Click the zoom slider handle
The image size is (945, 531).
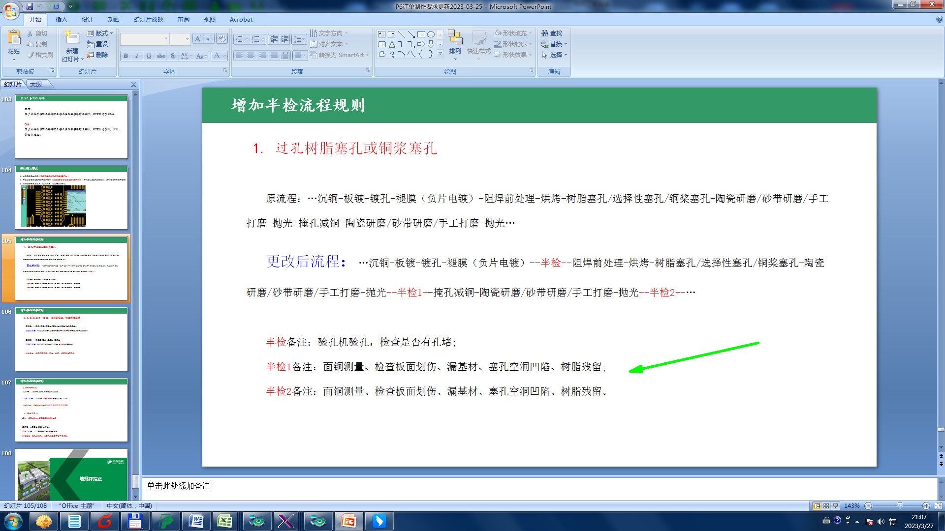(900, 505)
